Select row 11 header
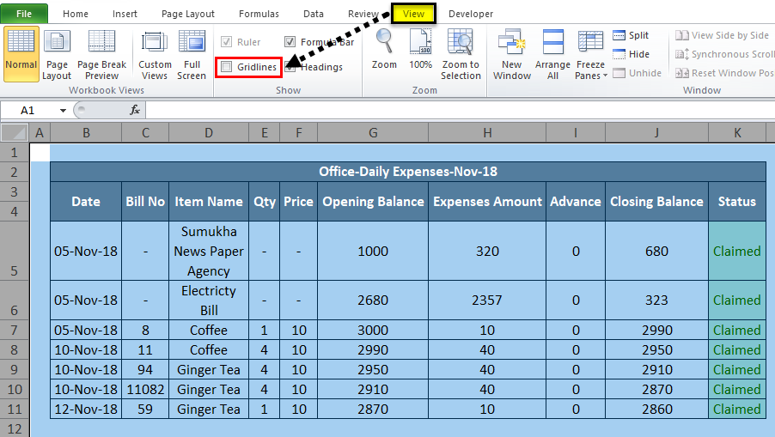Image resolution: width=775 pixels, height=437 pixels. (15, 409)
